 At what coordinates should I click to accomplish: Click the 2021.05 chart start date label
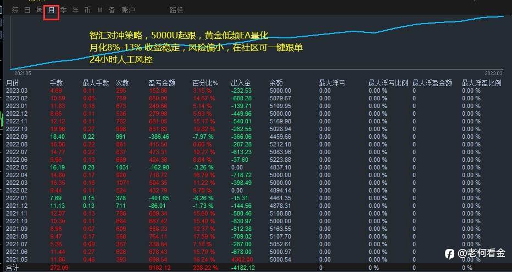pos(23,73)
